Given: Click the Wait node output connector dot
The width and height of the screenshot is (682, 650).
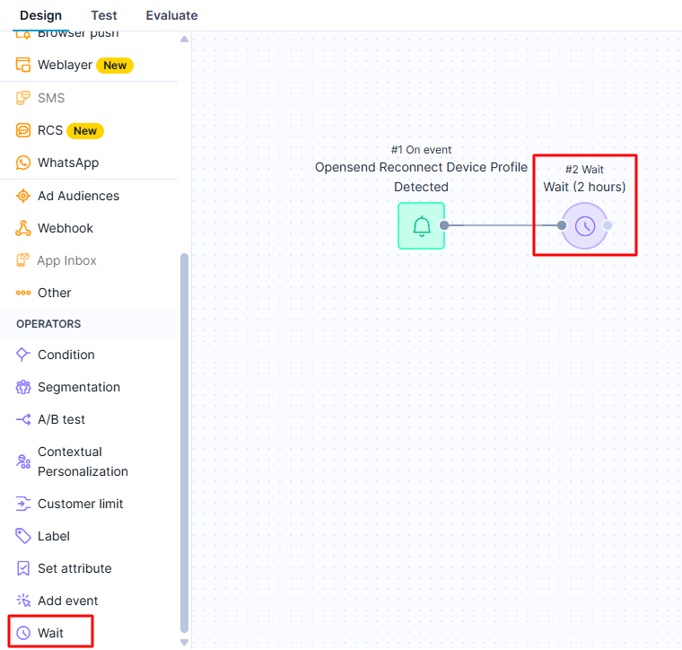Looking at the screenshot, I should 608,225.
